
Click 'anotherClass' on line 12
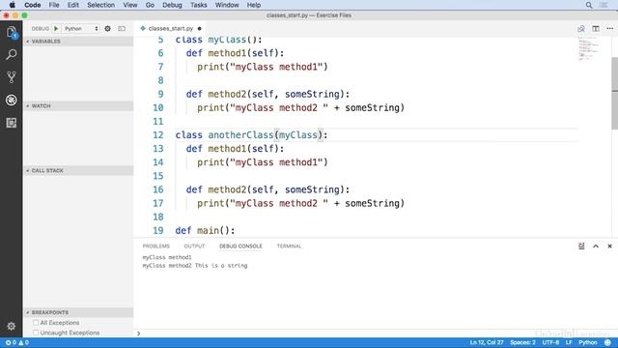click(240, 135)
